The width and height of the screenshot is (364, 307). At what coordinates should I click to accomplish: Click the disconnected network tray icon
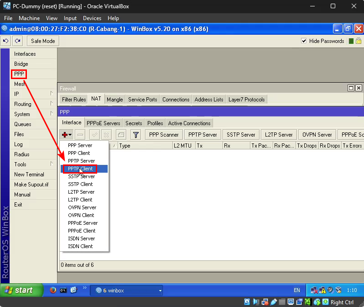[314, 290]
